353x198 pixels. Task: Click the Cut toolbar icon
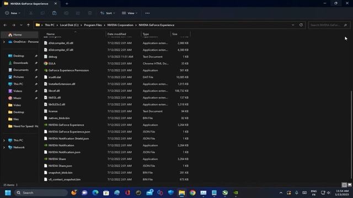pyautogui.click(x=31, y=13)
